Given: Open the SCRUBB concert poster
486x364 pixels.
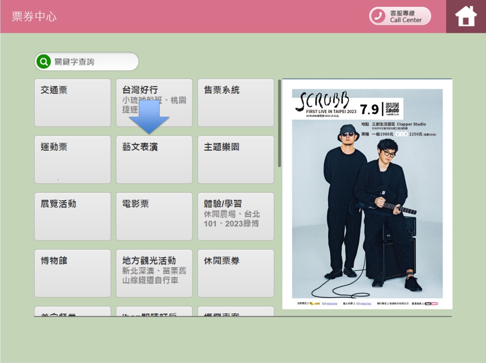Looking at the screenshot, I should (x=367, y=194).
